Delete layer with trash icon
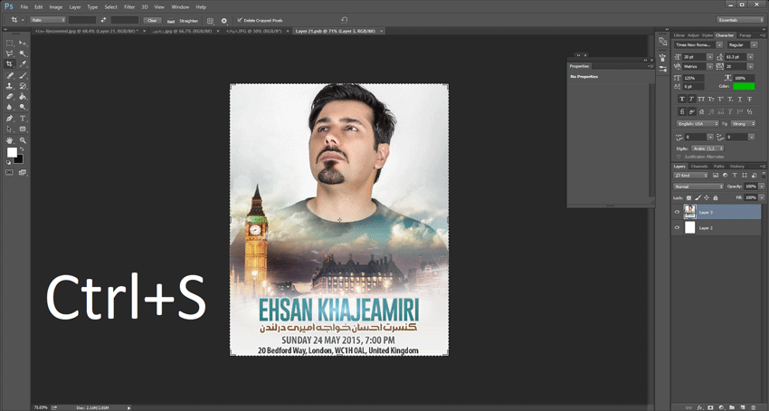The width and height of the screenshot is (769, 411). click(x=754, y=407)
